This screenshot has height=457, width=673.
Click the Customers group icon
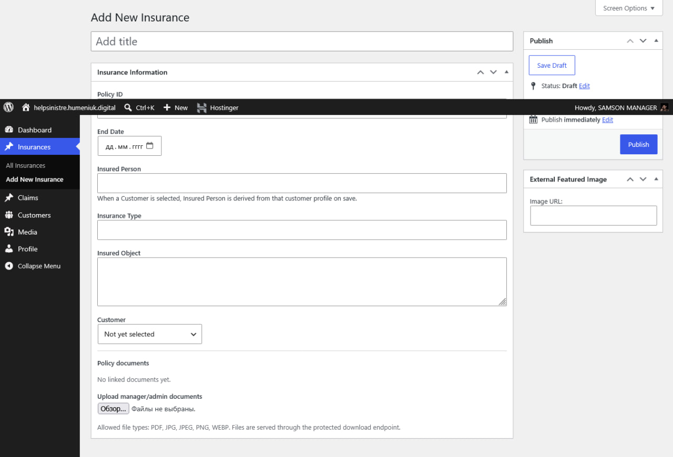point(8,215)
